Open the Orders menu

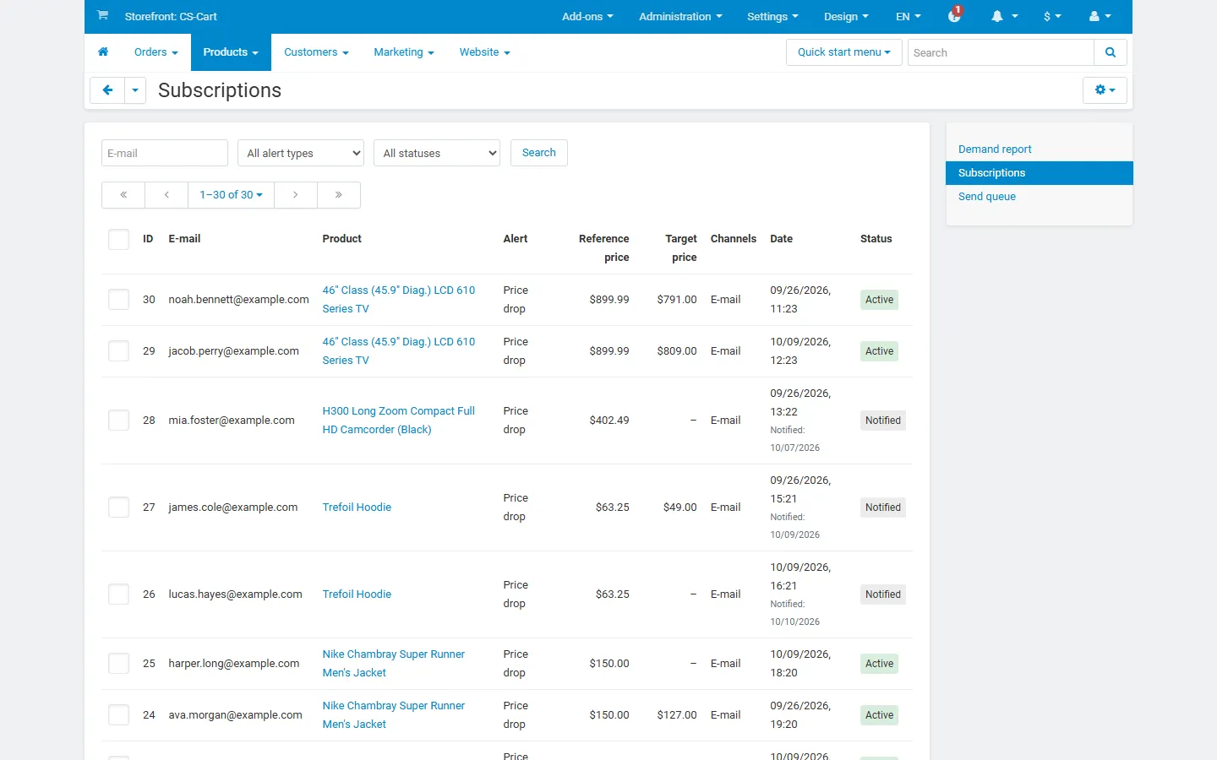point(156,52)
